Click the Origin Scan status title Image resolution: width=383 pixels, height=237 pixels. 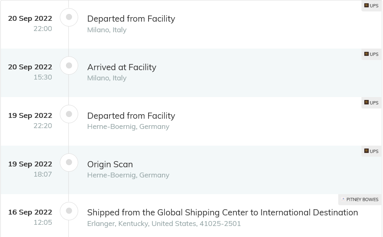click(x=110, y=164)
